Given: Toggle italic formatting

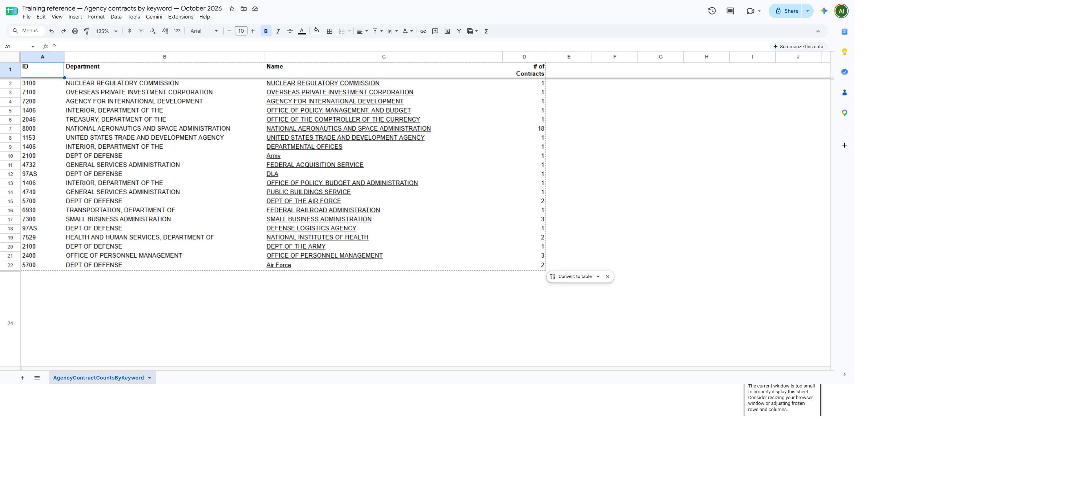Looking at the screenshot, I should (278, 31).
